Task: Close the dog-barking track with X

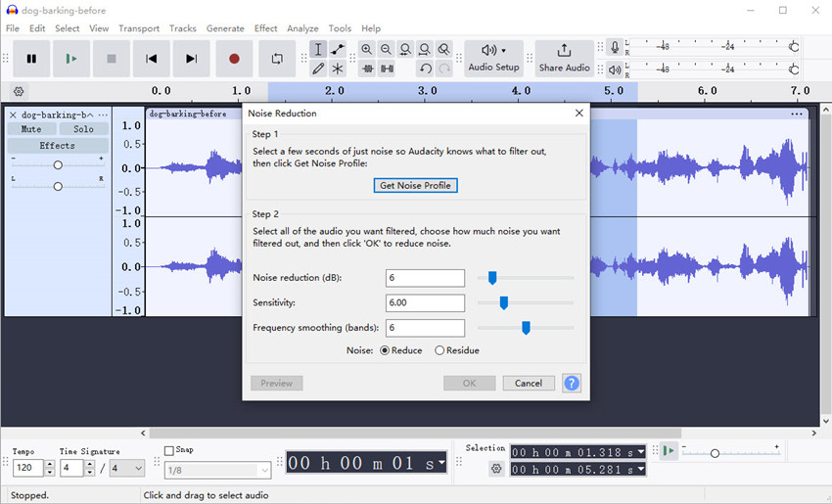Action: tap(14, 115)
